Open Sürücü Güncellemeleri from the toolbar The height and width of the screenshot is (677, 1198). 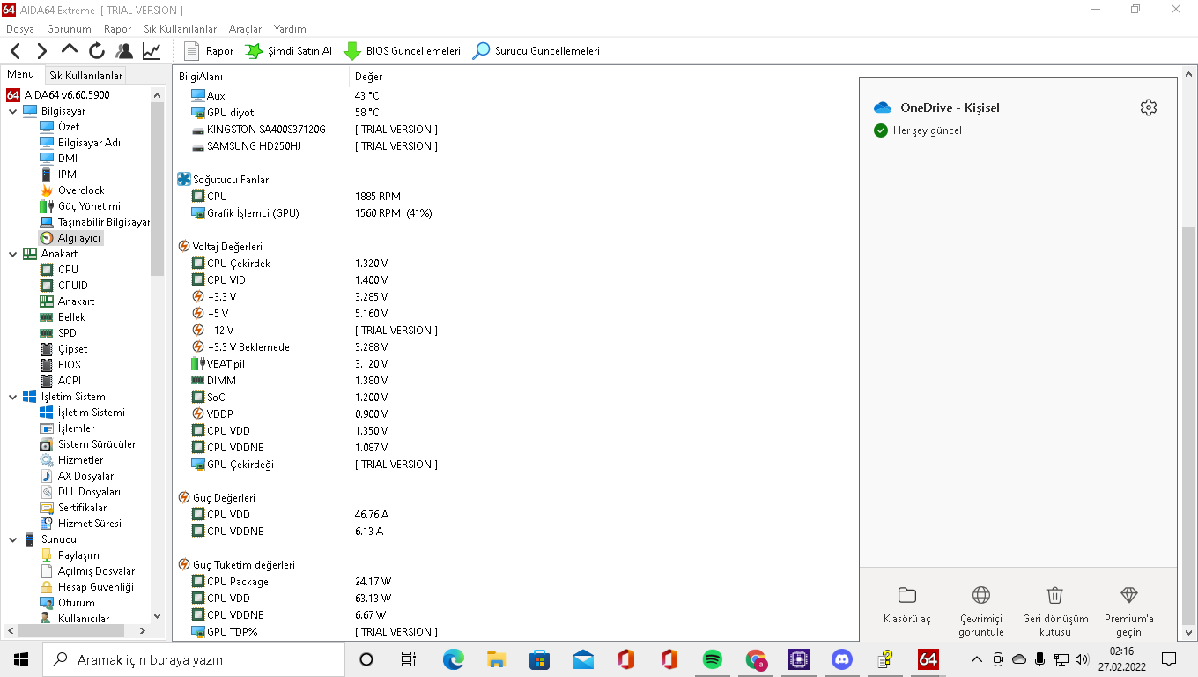[x=536, y=51]
